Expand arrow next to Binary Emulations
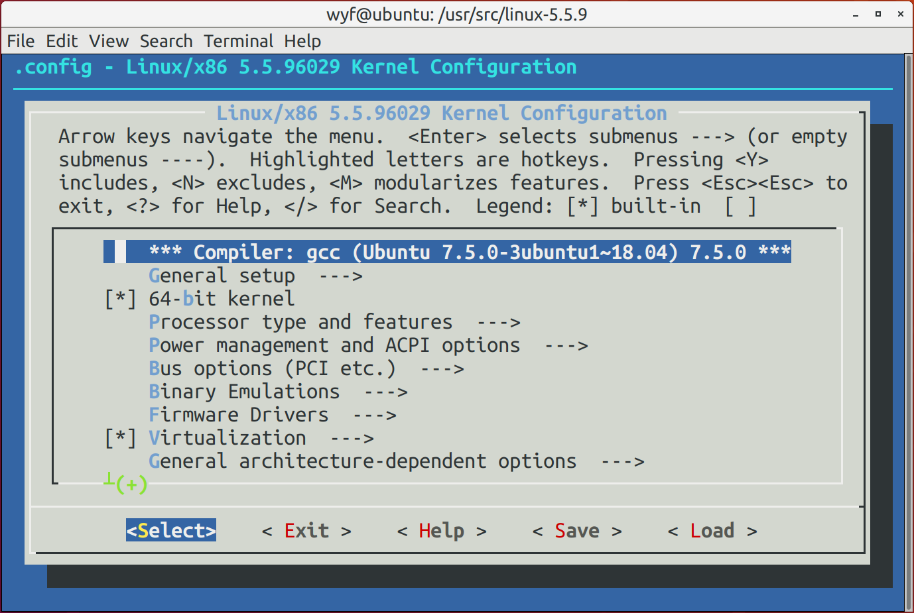Image resolution: width=914 pixels, height=613 pixels. [x=386, y=392]
